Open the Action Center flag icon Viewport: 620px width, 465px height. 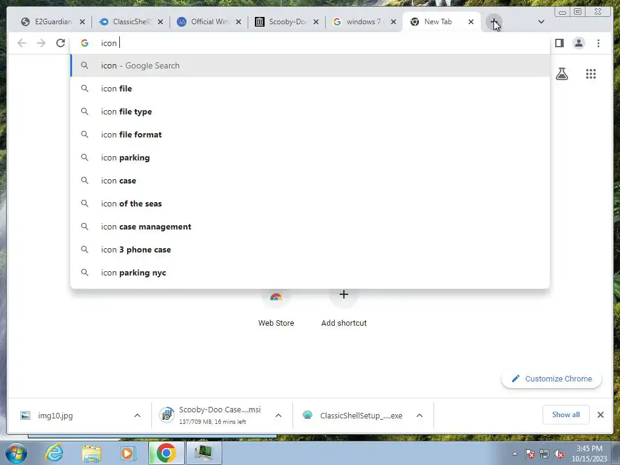coord(530,454)
